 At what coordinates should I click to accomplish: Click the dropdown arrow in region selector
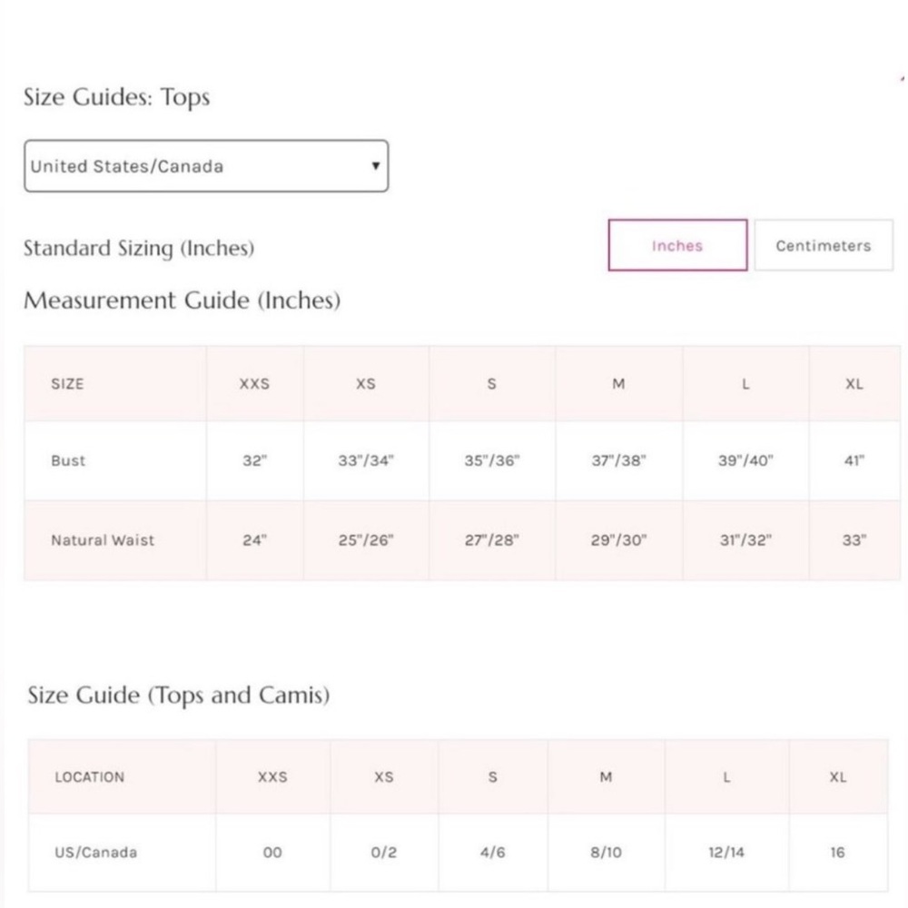(x=375, y=165)
